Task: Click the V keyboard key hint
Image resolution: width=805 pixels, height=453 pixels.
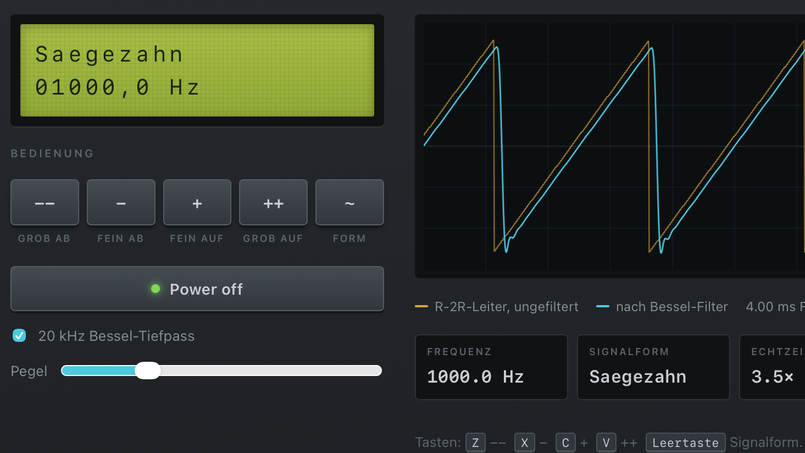Action: 606,443
